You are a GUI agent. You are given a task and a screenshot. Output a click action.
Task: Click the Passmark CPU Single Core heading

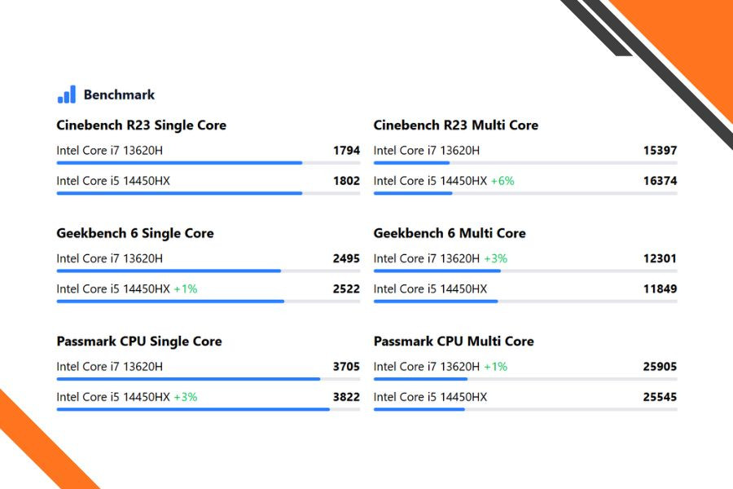pyautogui.click(x=138, y=341)
